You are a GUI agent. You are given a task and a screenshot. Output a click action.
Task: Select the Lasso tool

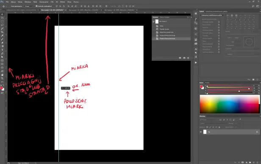click(2, 25)
